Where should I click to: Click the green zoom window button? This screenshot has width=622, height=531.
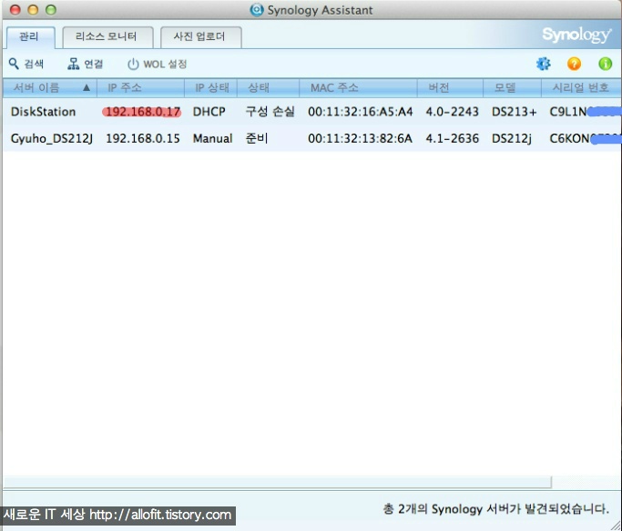[x=51, y=10]
